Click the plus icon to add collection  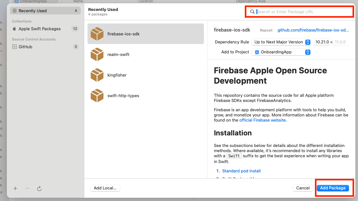click(x=15, y=188)
